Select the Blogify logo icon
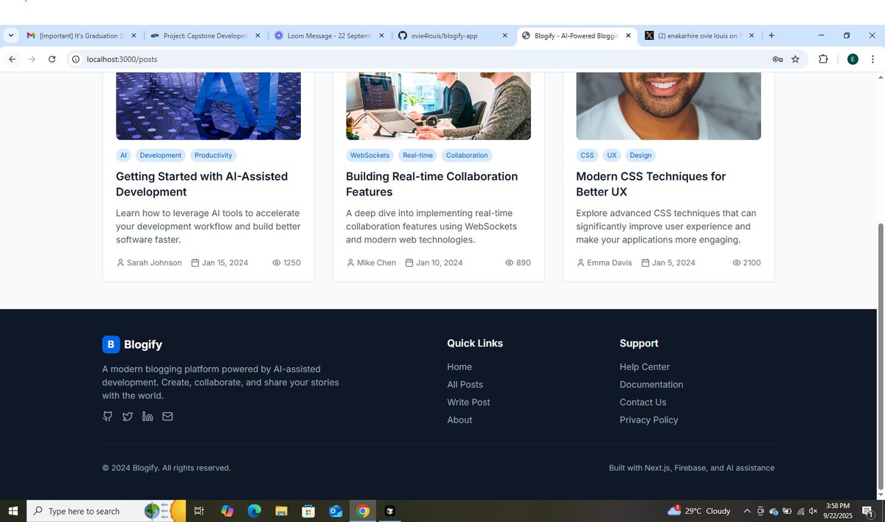885x522 pixels. coord(111,344)
